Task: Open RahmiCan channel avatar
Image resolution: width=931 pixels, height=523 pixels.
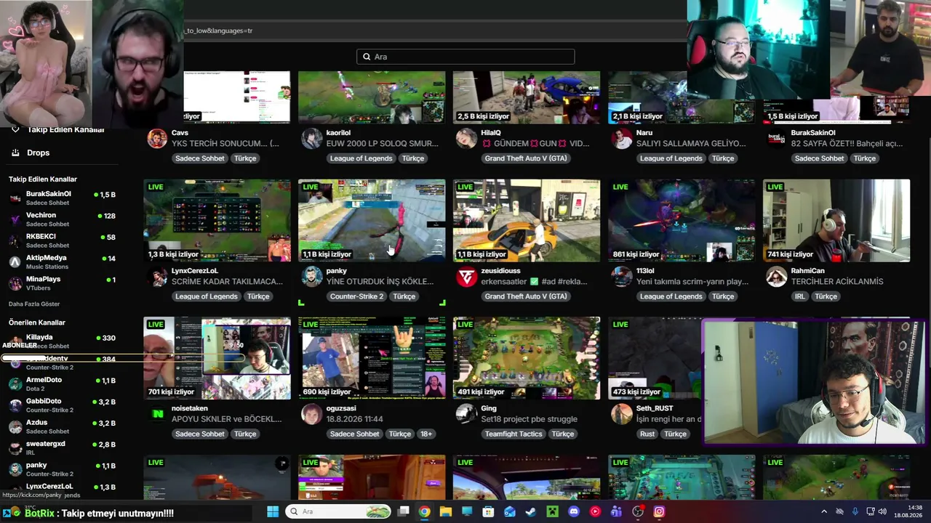Action: coord(777,276)
